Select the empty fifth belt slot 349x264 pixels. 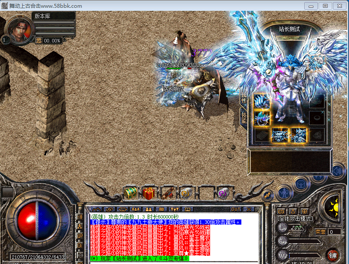click(x=206, y=193)
